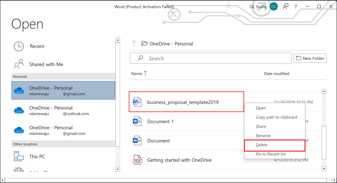Click Word icon beside Document 1

pyautogui.click(x=137, y=121)
